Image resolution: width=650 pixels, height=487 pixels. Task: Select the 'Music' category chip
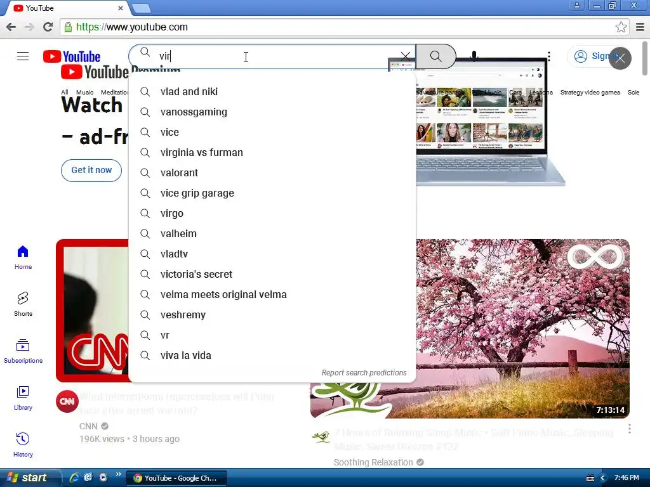[x=84, y=92]
